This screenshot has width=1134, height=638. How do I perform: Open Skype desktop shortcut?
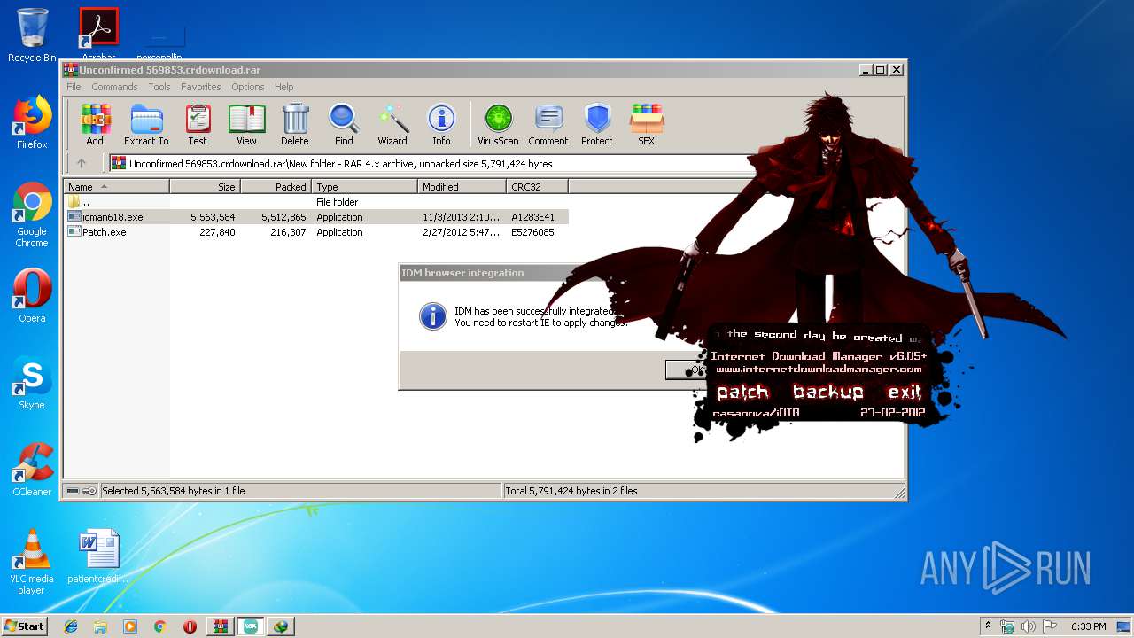pos(32,383)
